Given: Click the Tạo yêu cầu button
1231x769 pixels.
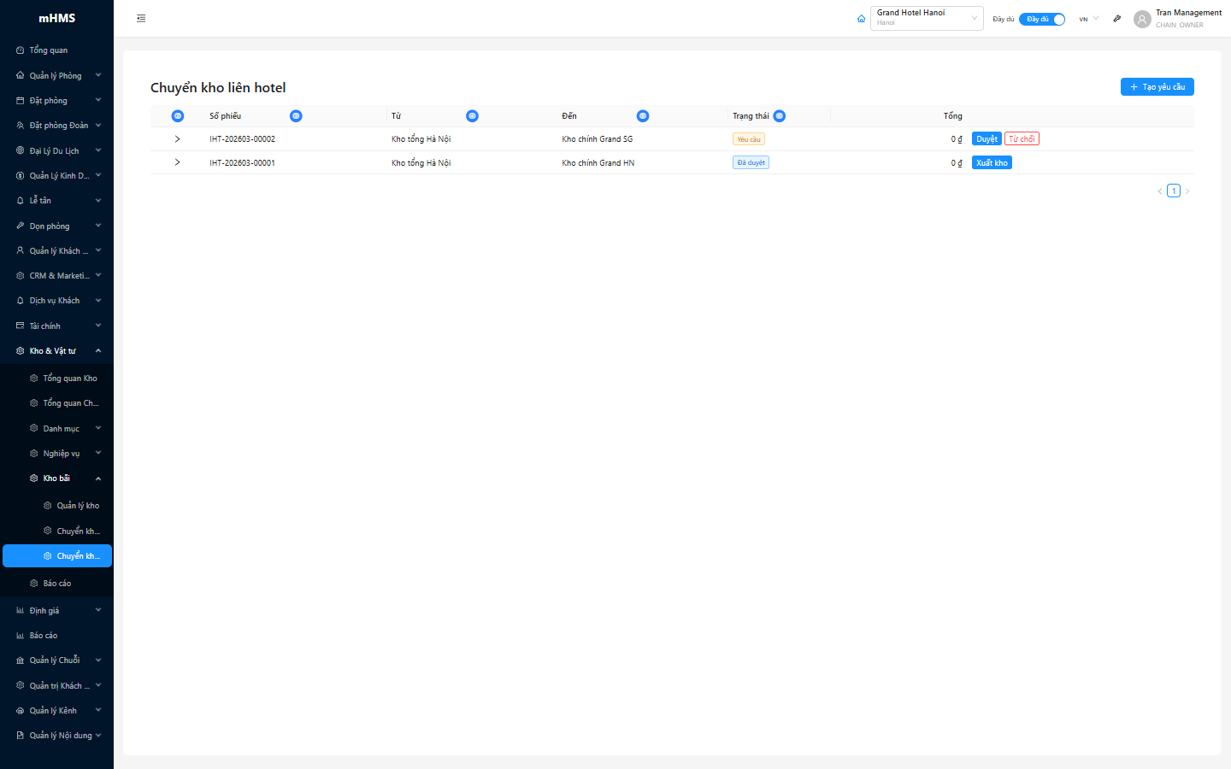Looking at the screenshot, I should (x=1157, y=87).
